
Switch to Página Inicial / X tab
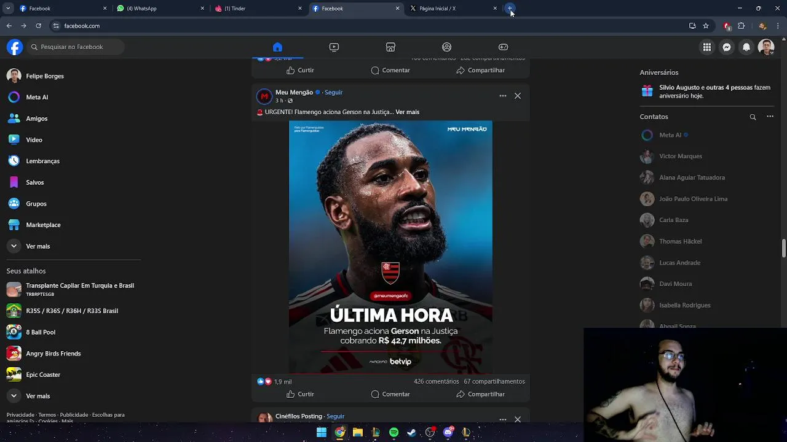[454, 9]
